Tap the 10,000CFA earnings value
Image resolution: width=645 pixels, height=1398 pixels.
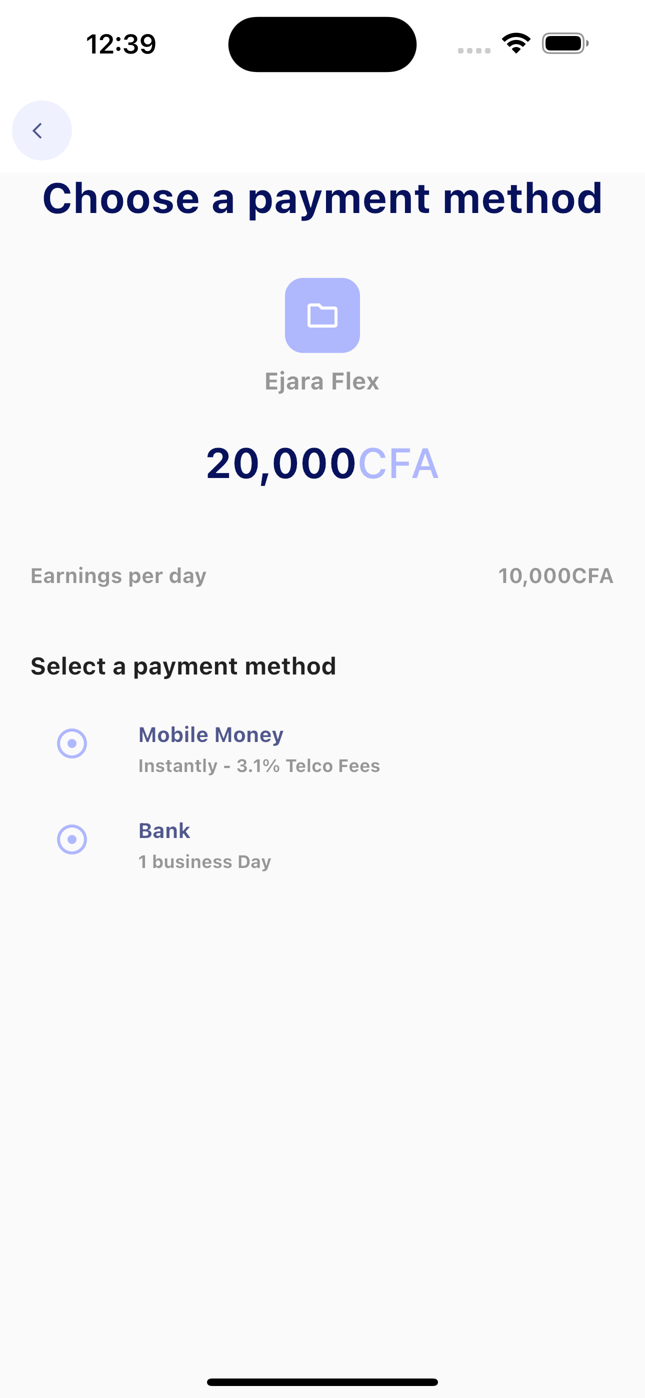pyautogui.click(x=555, y=576)
